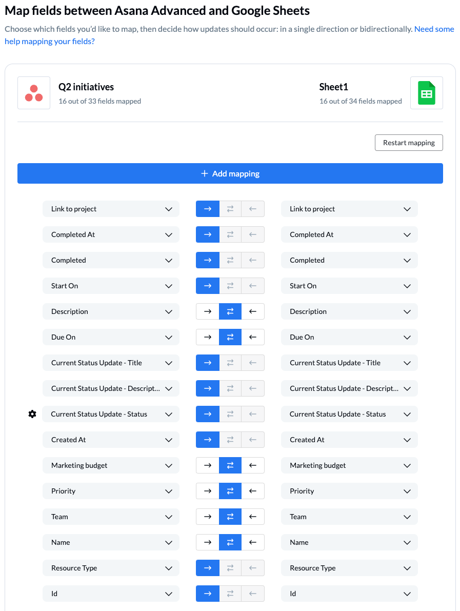Select left arrow direction for Due On

(253, 338)
